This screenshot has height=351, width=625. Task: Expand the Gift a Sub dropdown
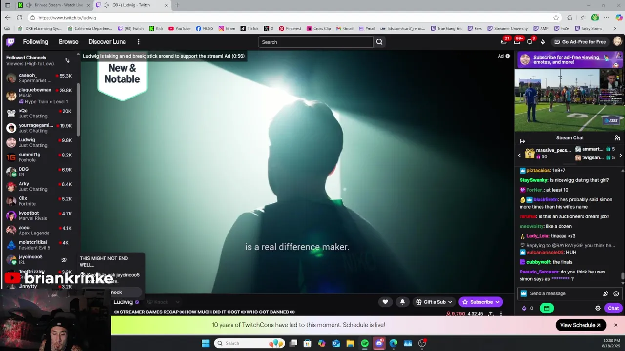tap(450, 302)
